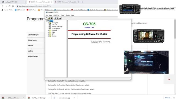Image resolution: width=176 pixels, height=99 pixels.
Task: Close the downloads bar
Action: click(174, 98)
